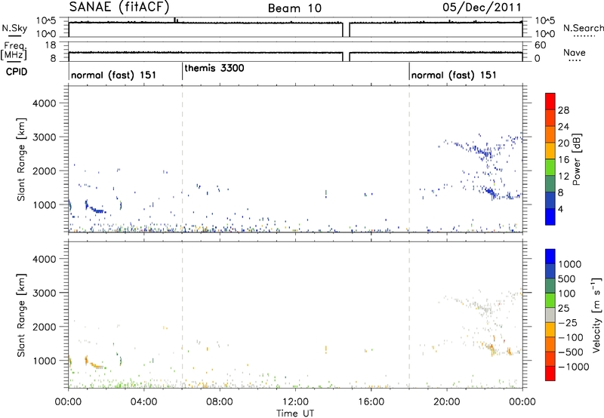Click the dashed 06:00 marker line in power panel
The height and width of the screenshot is (418, 604).
182,159
